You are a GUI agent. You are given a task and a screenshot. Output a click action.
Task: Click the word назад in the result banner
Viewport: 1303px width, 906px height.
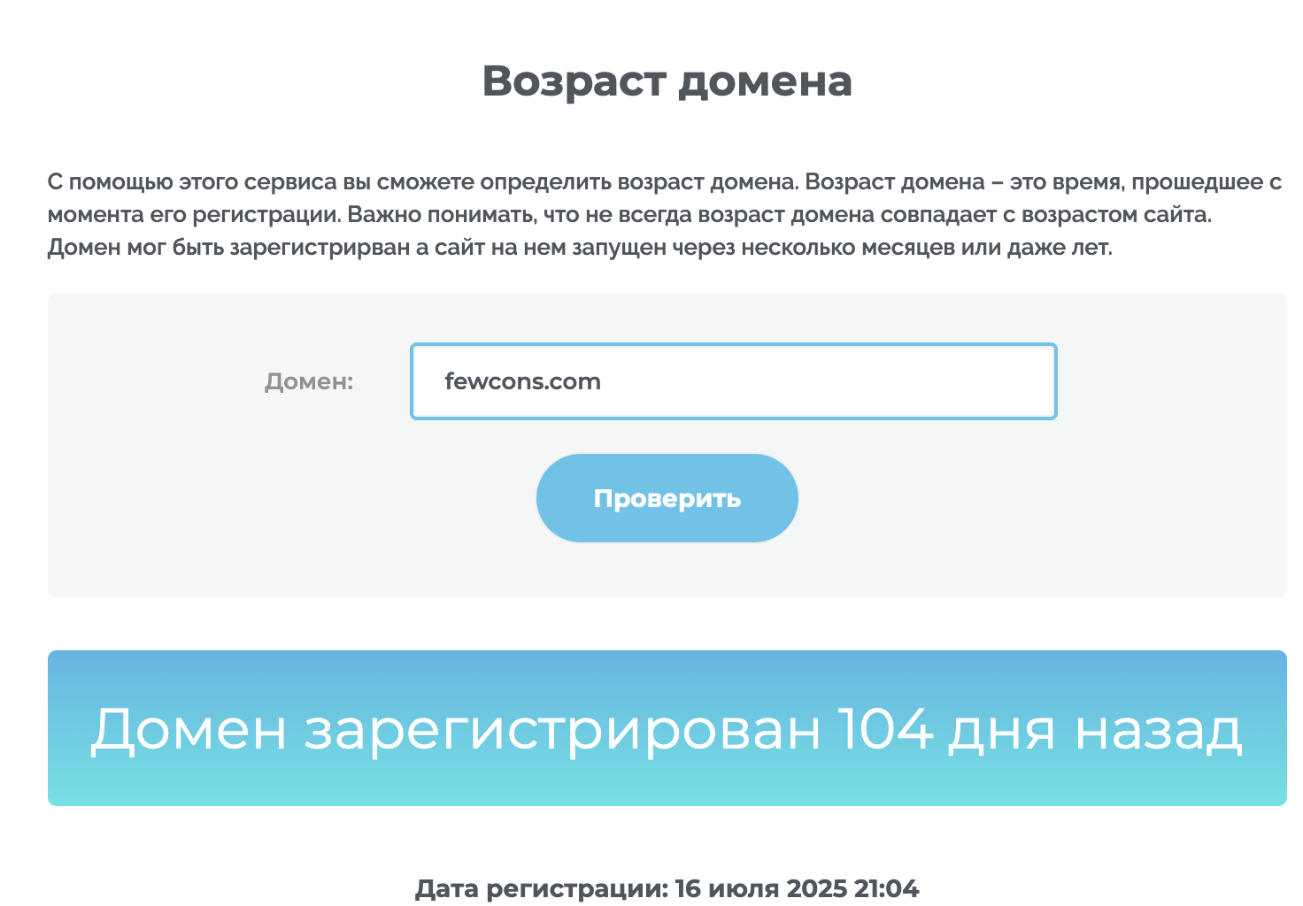tap(1159, 731)
